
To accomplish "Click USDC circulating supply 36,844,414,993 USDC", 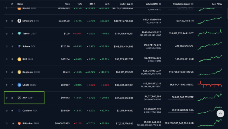I will pyautogui.click(x=182, y=85).
